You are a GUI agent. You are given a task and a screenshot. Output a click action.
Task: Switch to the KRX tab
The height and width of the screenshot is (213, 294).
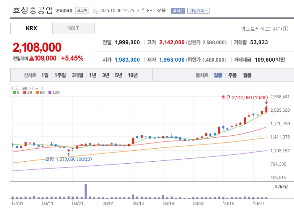tap(31, 29)
